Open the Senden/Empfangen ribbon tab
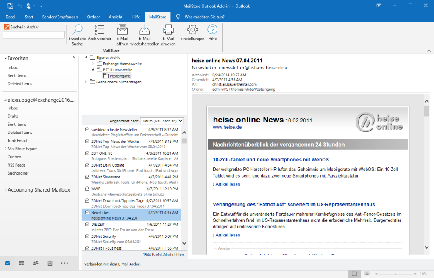434x278 pixels. pos(60,17)
